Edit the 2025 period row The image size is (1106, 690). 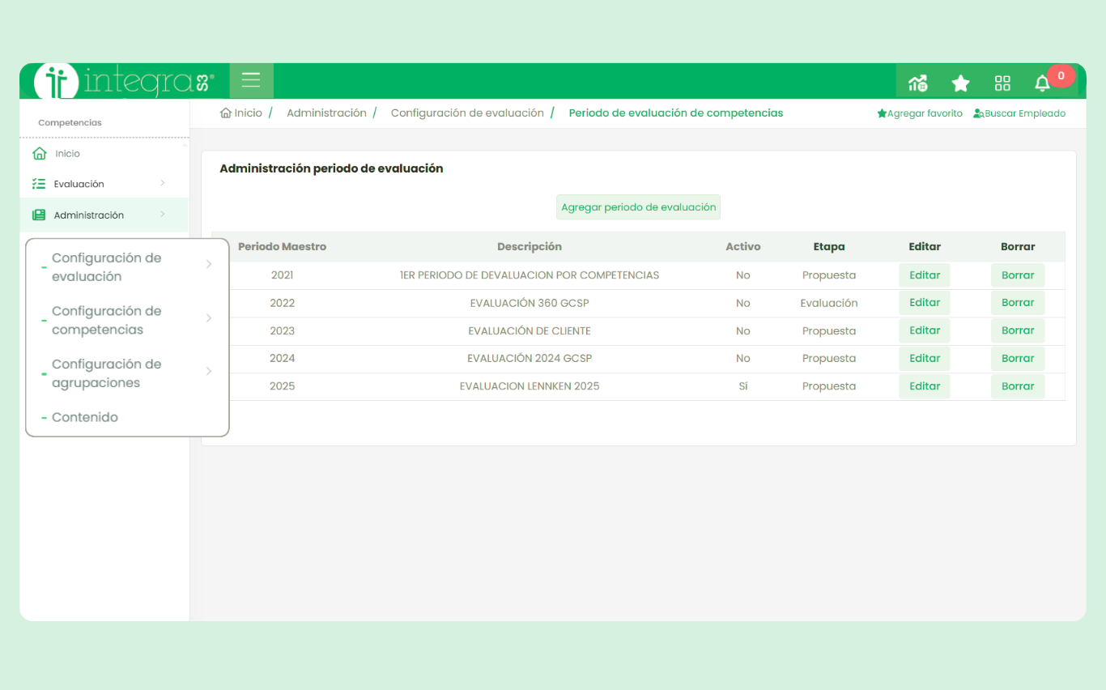pos(925,386)
